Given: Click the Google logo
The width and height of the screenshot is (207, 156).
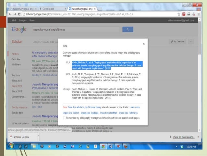Looking at the screenshot, I should 19,29.
